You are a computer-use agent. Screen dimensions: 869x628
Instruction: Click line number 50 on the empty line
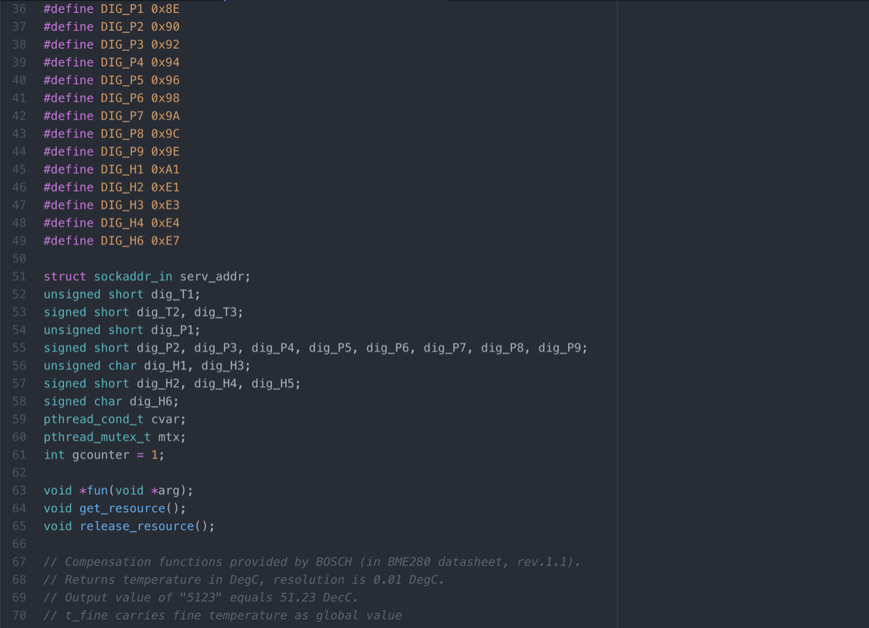pyautogui.click(x=19, y=258)
